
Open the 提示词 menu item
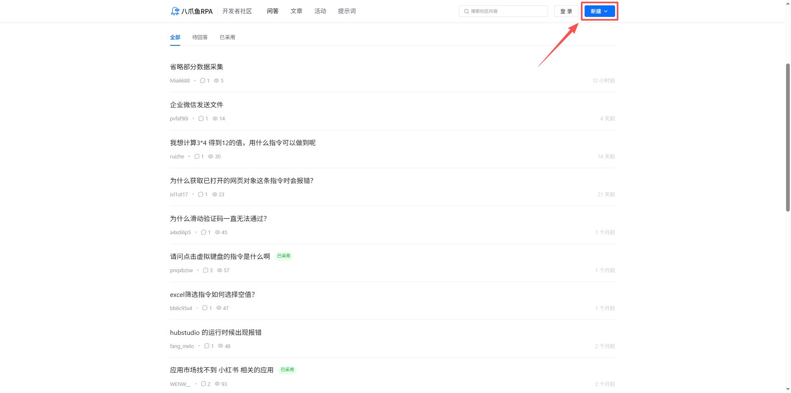(347, 11)
